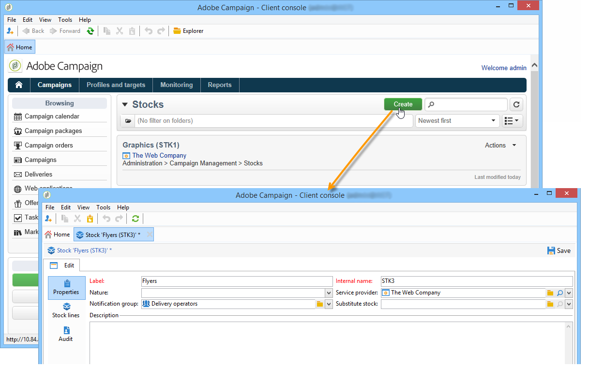Open Substitute stock dropdown arrow
The image size is (589, 368).
tap(569, 304)
